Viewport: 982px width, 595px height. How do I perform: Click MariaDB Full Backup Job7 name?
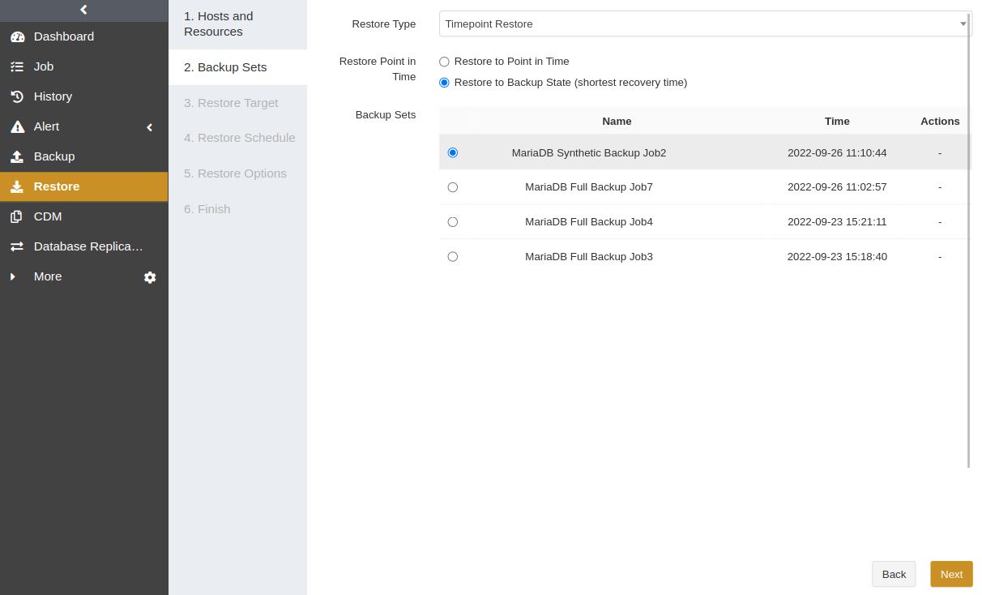click(589, 187)
